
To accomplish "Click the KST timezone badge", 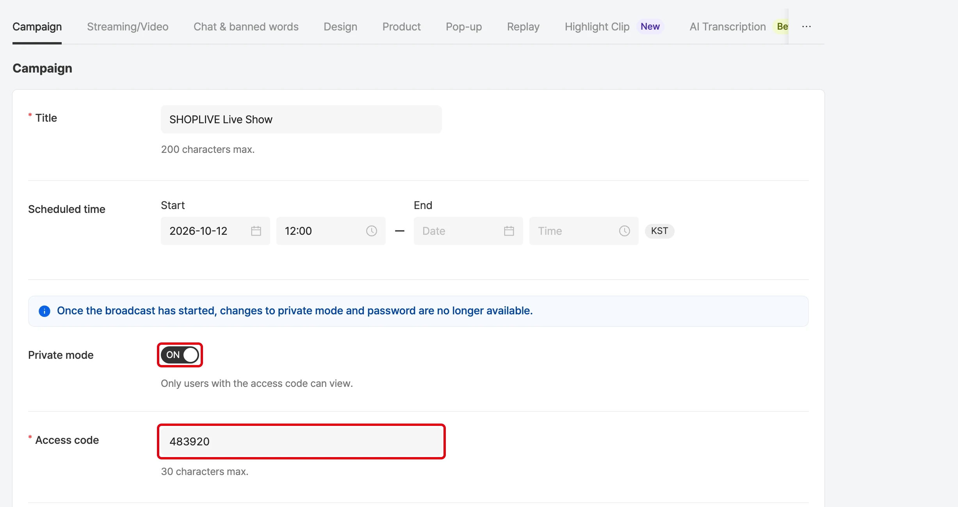I will (659, 231).
